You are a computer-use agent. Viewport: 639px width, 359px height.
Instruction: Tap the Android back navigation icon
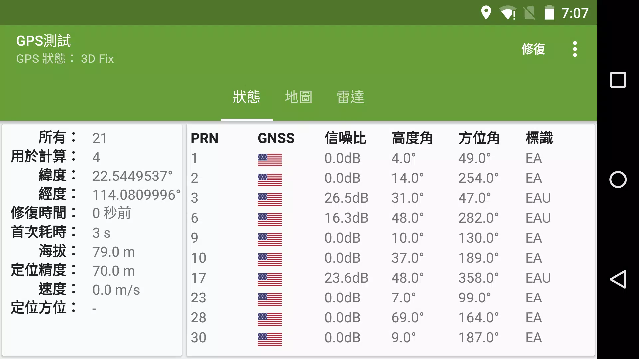618,279
